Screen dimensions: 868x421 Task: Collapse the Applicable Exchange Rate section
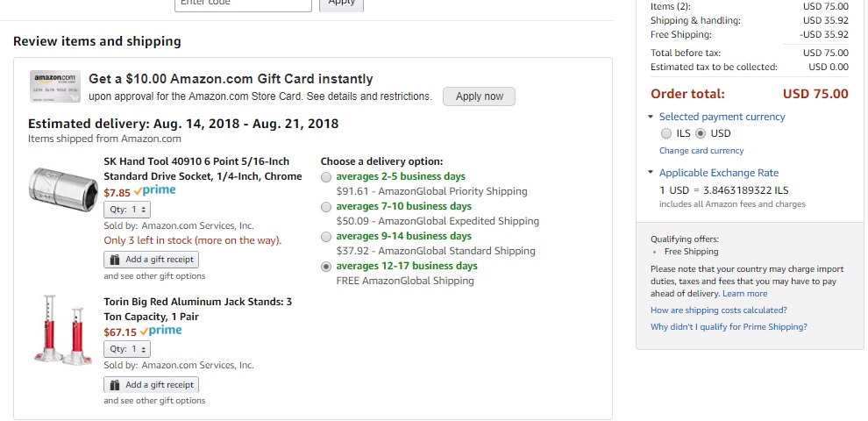[x=651, y=173]
